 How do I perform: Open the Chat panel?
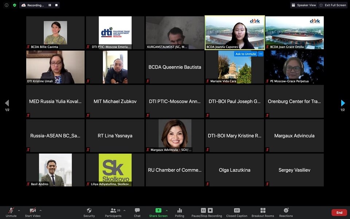coord(137,211)
